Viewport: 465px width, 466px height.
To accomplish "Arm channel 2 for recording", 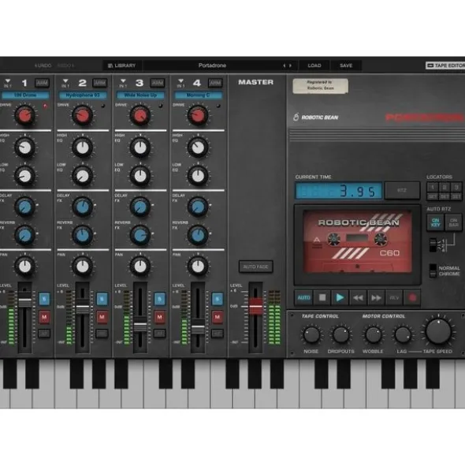I will [x=99, y=83].
